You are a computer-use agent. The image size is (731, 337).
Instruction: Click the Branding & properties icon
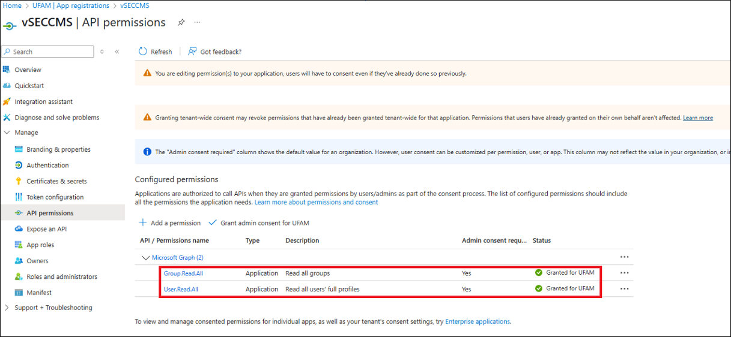click(x=19, y=149)
